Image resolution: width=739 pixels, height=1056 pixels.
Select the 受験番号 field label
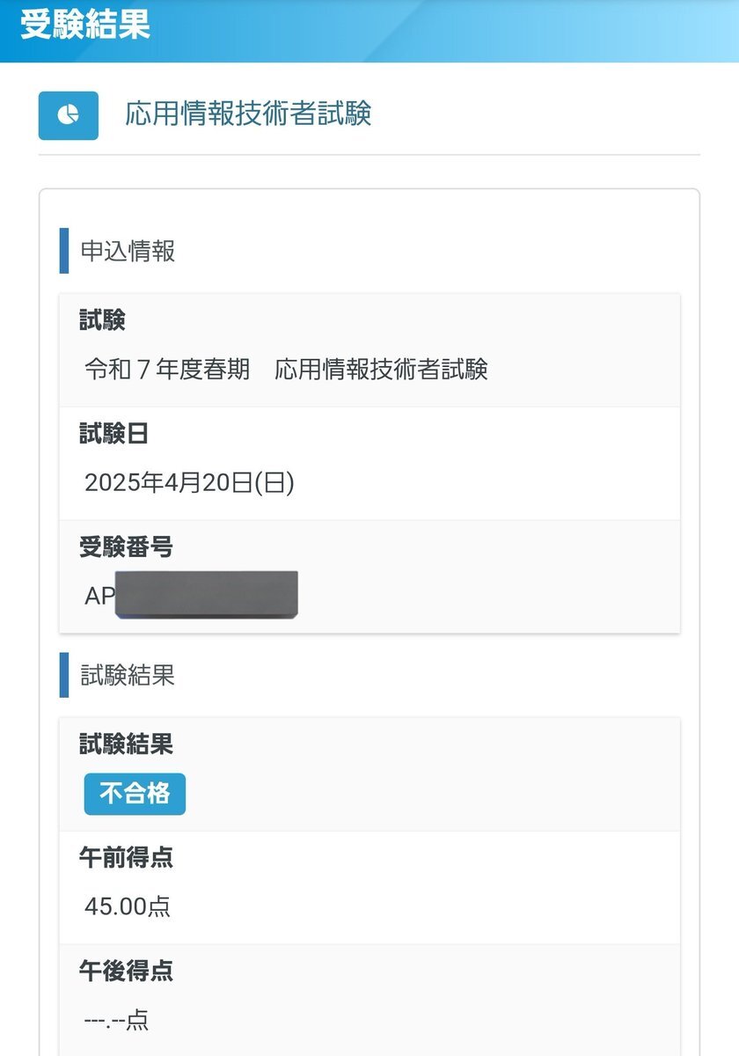click(126, 547)
